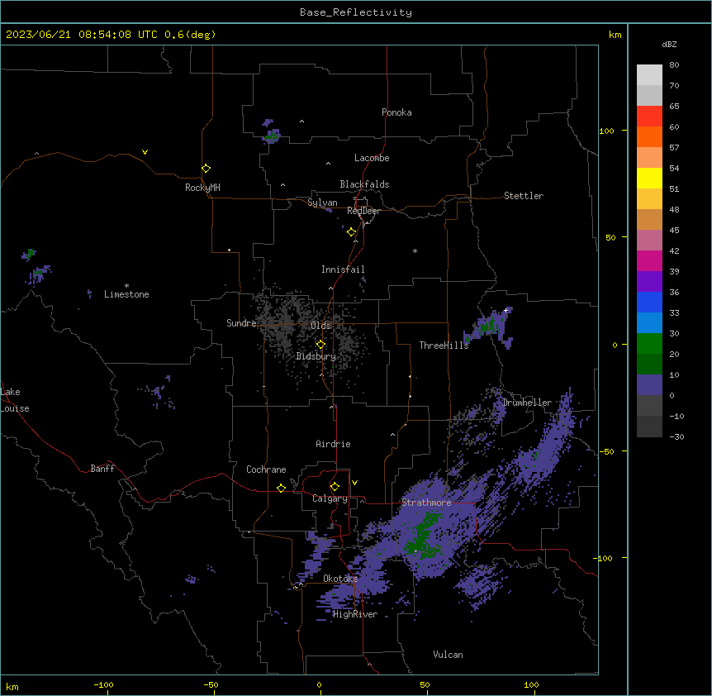Click the red 65-60 dBZ legend swatch
Image resolution: width=712 pixels, height=696 pixels.
[x=649, y=117]
